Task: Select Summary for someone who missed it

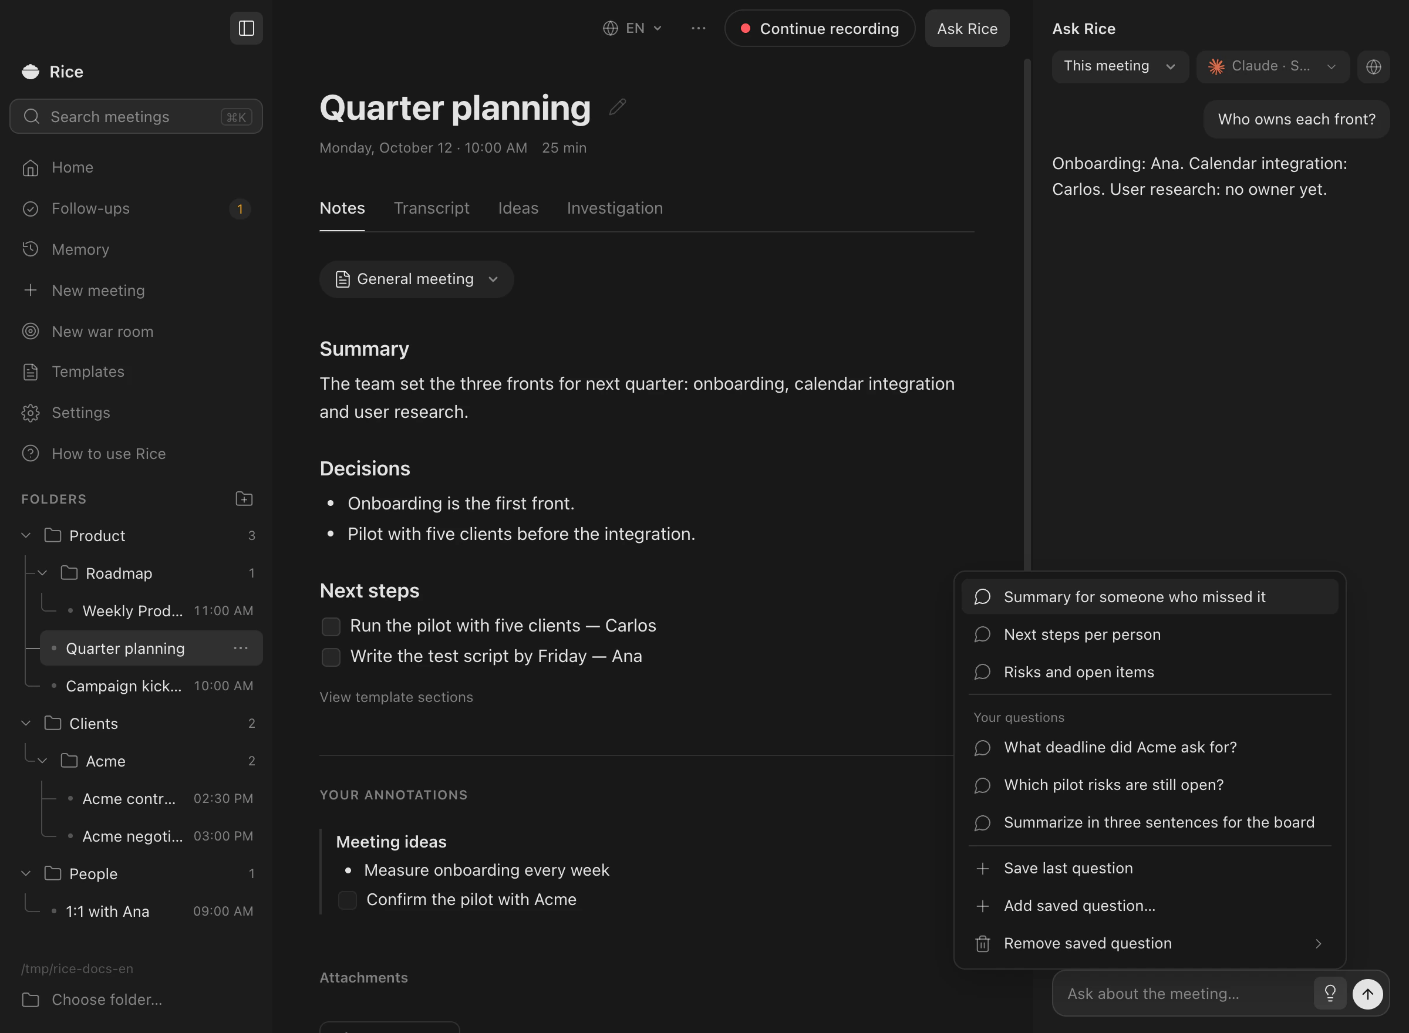Action: [1150, 596]
